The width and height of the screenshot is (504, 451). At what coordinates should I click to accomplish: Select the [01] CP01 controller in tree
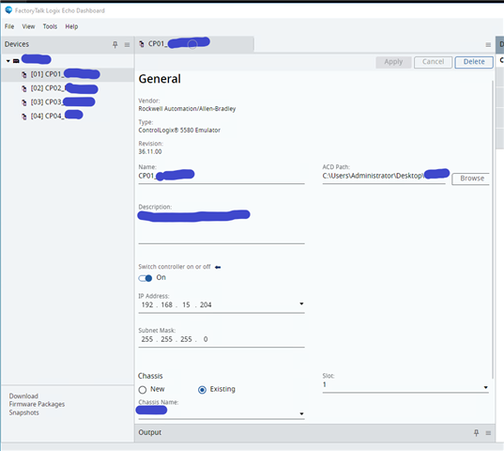68,74
